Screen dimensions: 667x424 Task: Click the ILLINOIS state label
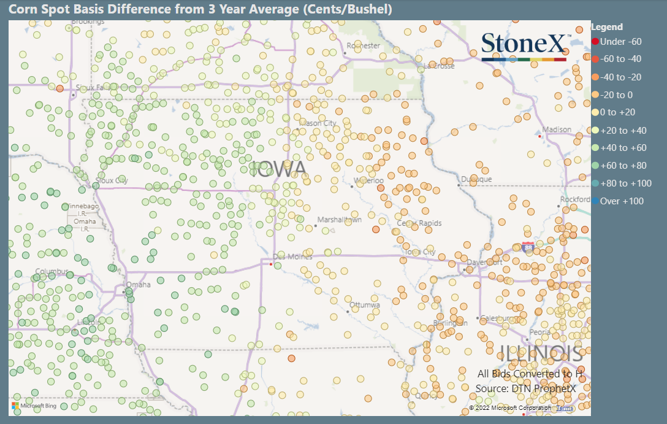click(x=540, y=353)
